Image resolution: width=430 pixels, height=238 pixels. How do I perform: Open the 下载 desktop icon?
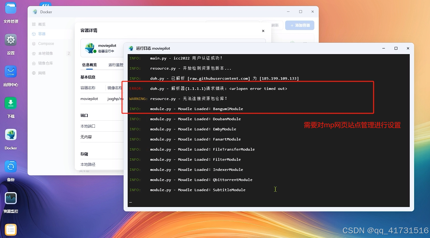tap(11, 103)
